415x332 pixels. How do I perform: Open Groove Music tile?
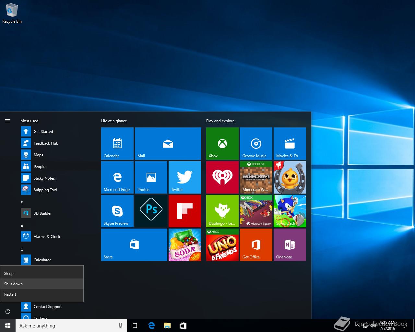(256, 143)
